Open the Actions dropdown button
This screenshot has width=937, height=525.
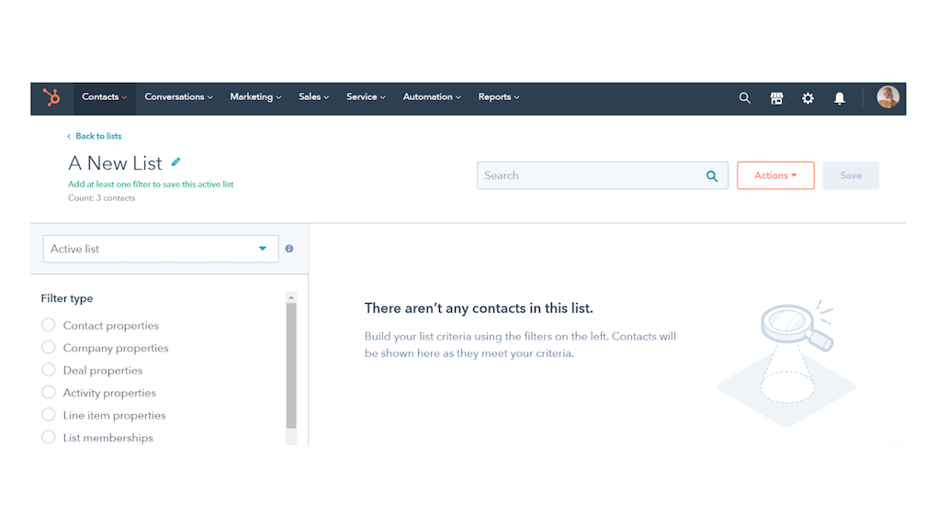(x=775, y=175)
